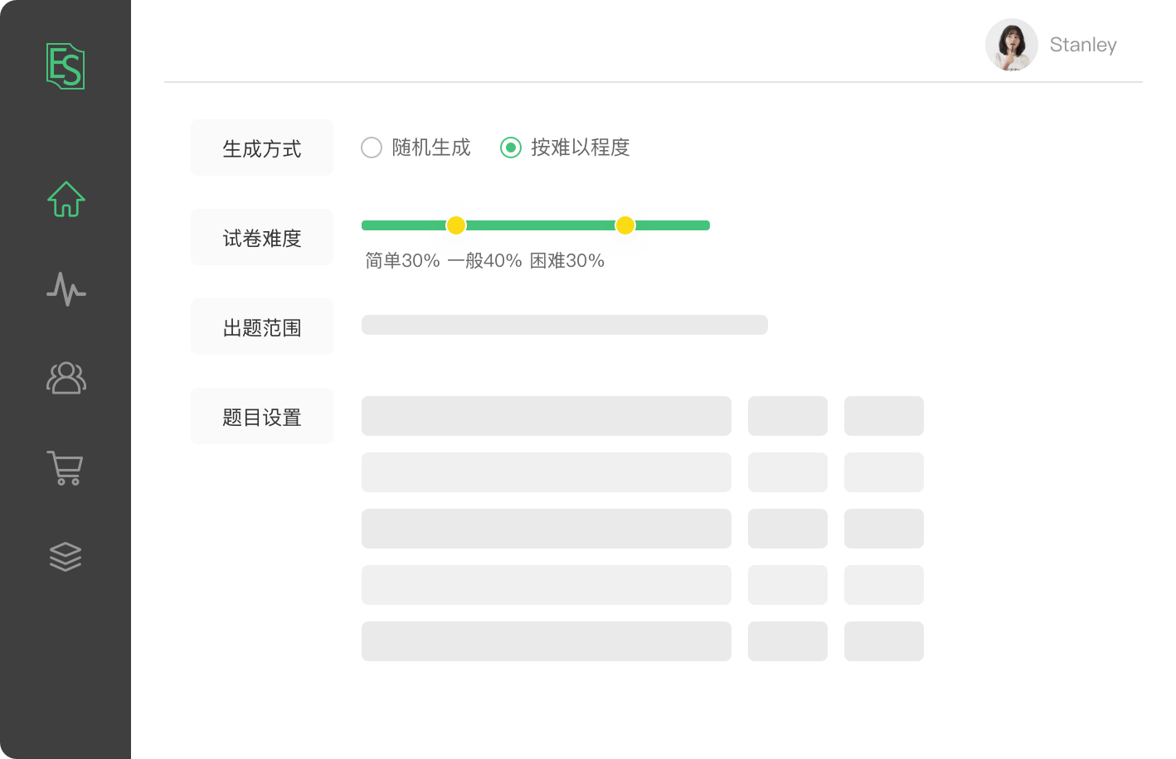Screen dimensions: 1176x759
Task: Open the shopping cart sidebar icon
Action: 66,468
